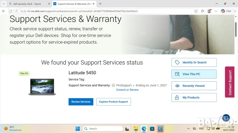The height and width of the screenshot is (133, 238).
Task: Click the Windows Start button
Action: [78, 129]
